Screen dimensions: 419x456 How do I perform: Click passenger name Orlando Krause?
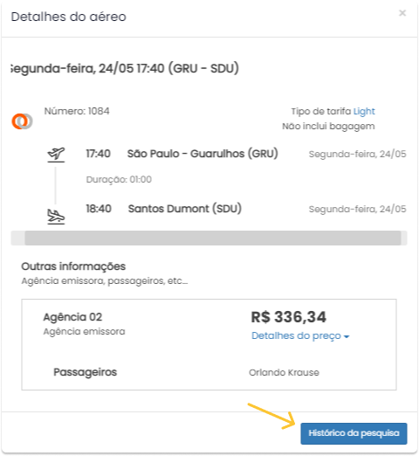tap(284, 372)
